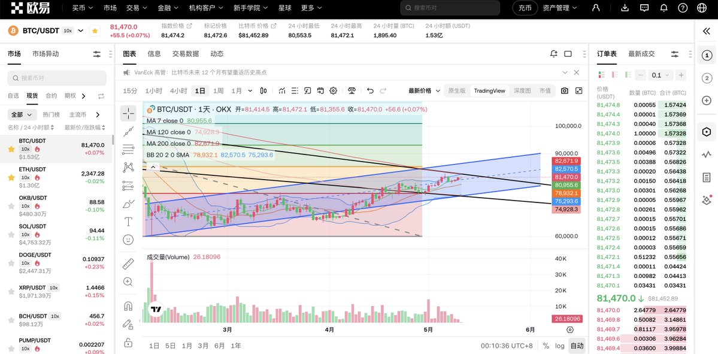Click the 搜索币对 search field in top bar

tap(450, 8)
